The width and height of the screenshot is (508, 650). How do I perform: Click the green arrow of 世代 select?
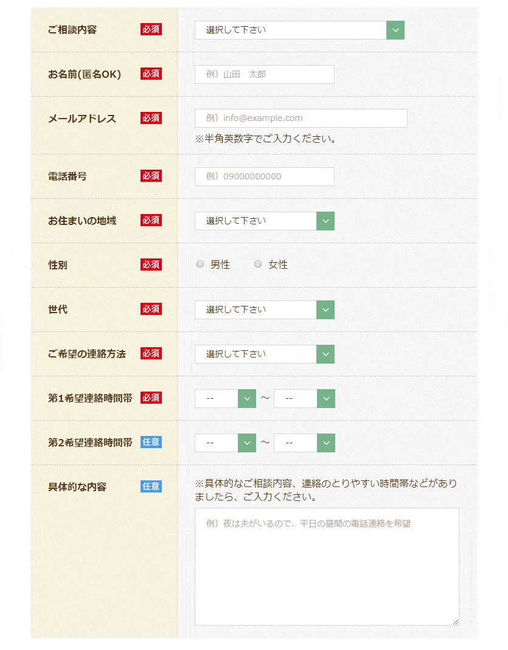(x=325, y=309)
